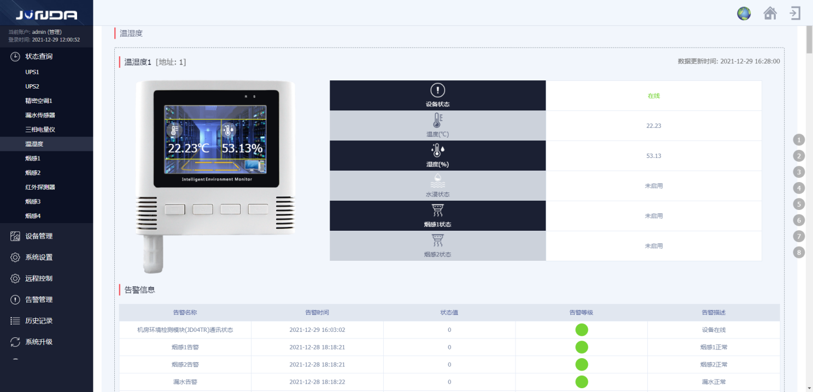Viewport: 813px width, 392px height.
Task: Click the green alarm level indicator for 烟感1告警
Action: [581, 347]
